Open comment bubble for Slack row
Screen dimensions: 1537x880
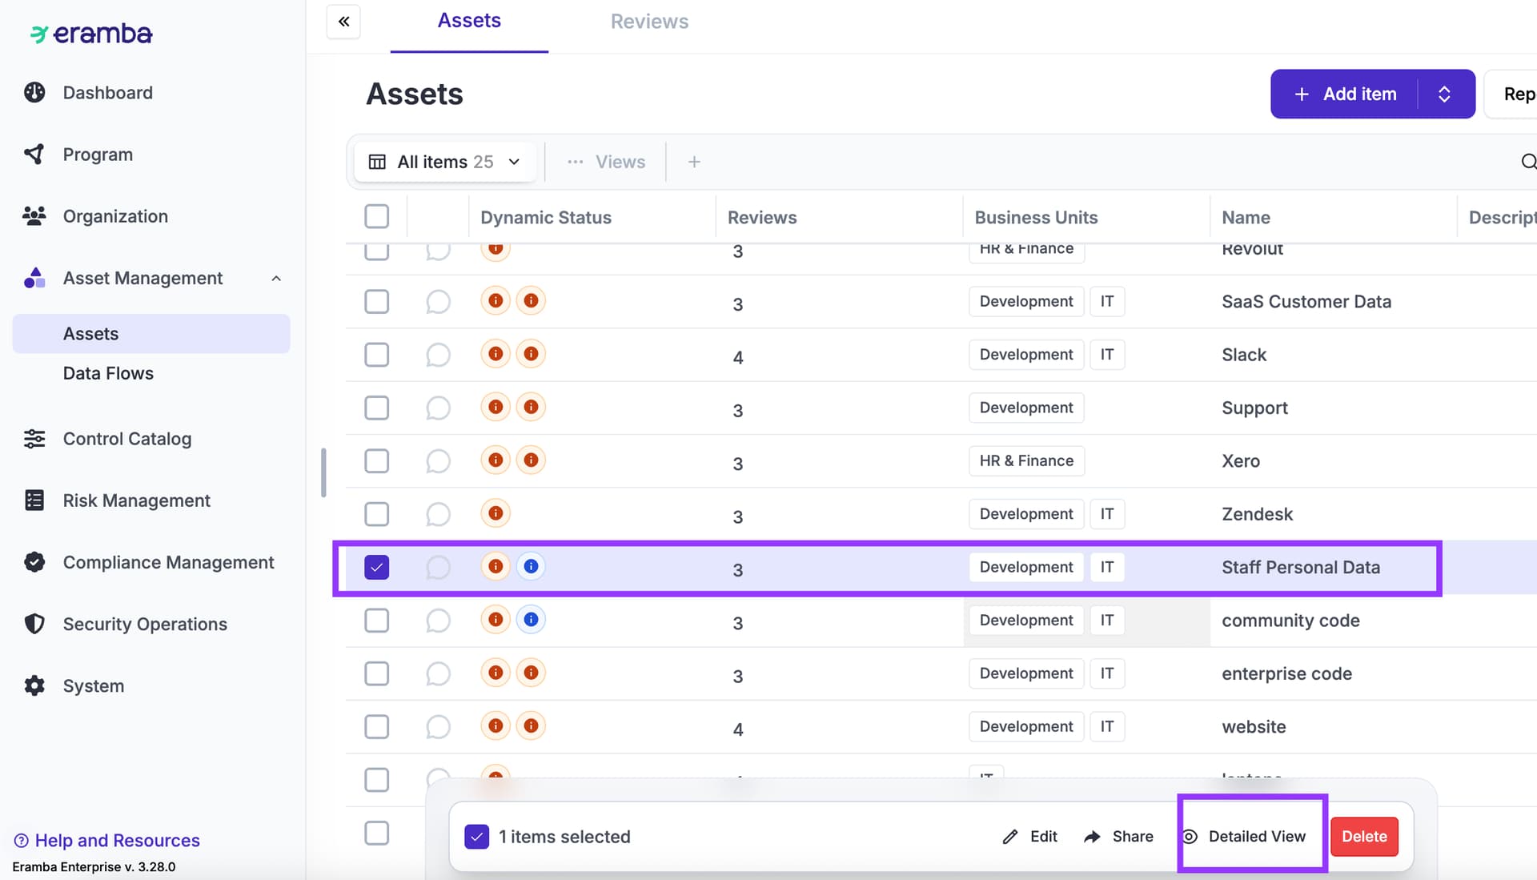coord(438,355)
